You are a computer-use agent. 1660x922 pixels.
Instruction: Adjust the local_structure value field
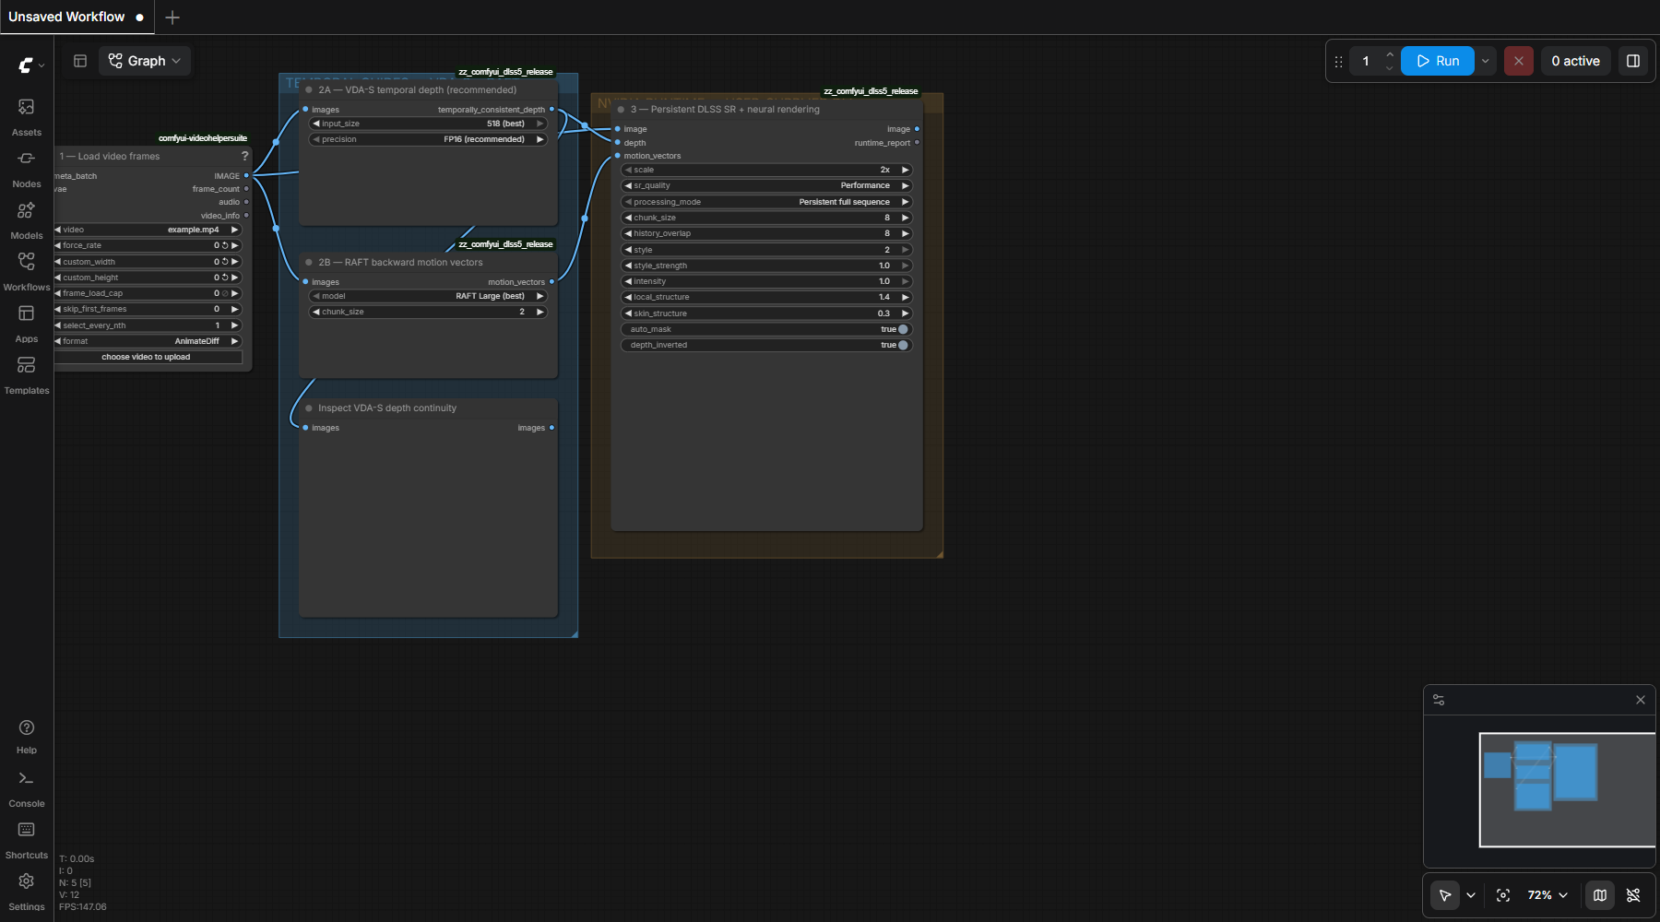[x=766, y=297]
